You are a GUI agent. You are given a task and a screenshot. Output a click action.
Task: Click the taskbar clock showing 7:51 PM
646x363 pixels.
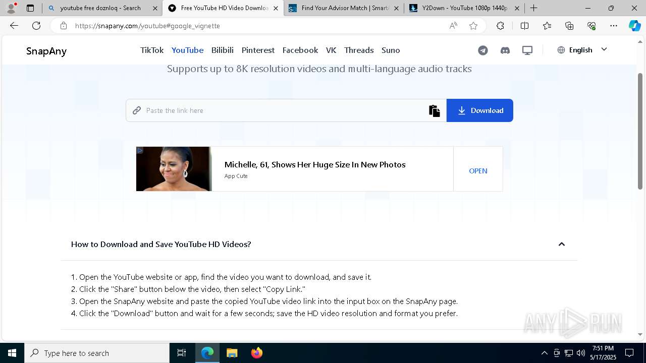pos(603,353)
